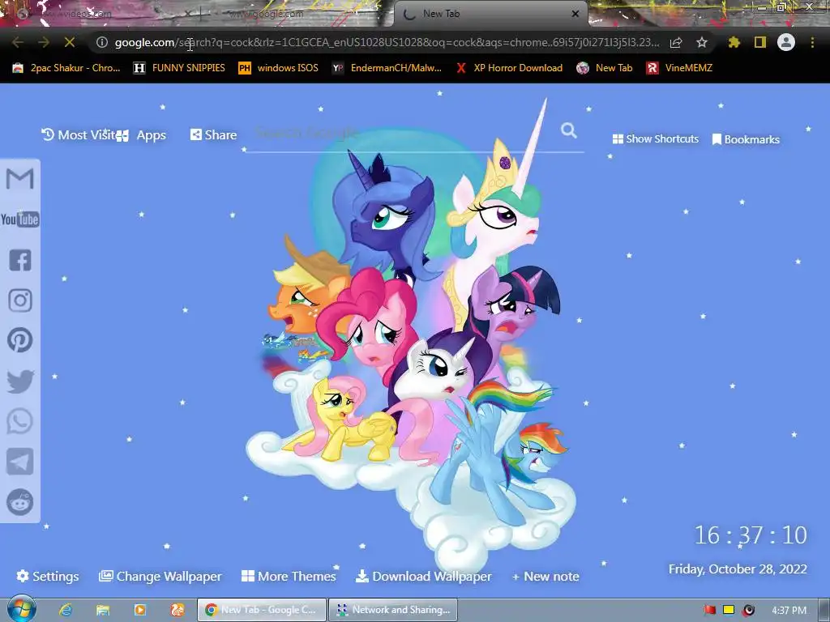Click the date Friday, October 28, 2022
The image size is (830, 622).
pos(738,569)
